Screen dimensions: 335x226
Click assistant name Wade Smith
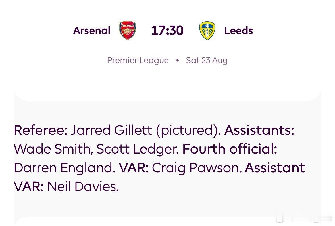point(53,149)
